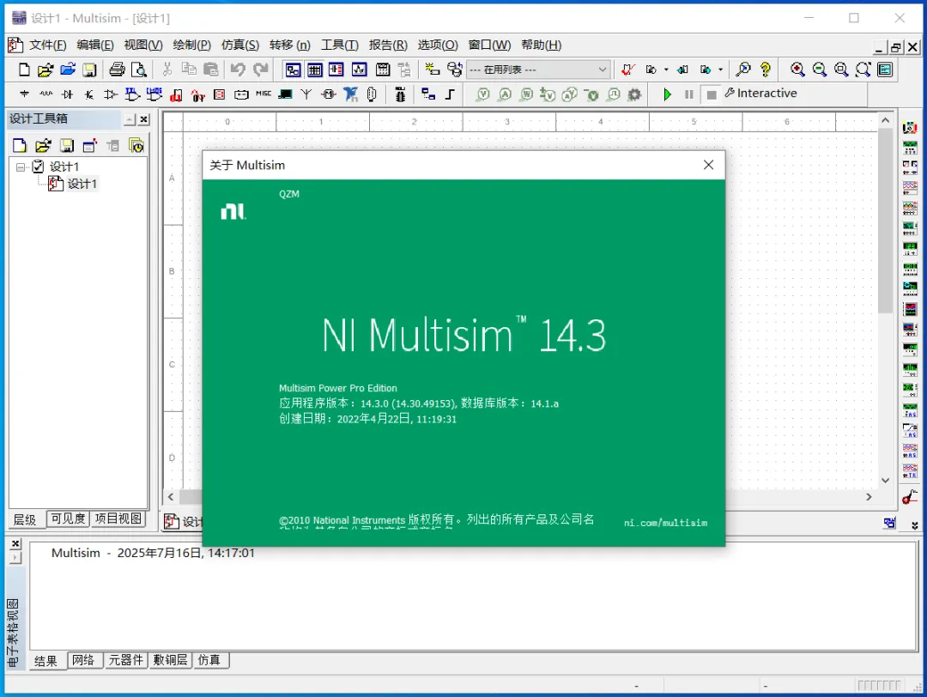Open the probe settings gear icon

(x=634, y=94)
